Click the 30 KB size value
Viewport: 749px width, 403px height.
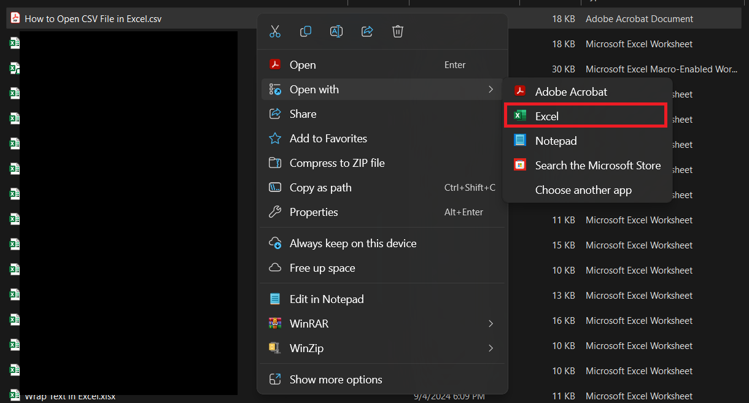pyautogui.click(x=563, y=69)
